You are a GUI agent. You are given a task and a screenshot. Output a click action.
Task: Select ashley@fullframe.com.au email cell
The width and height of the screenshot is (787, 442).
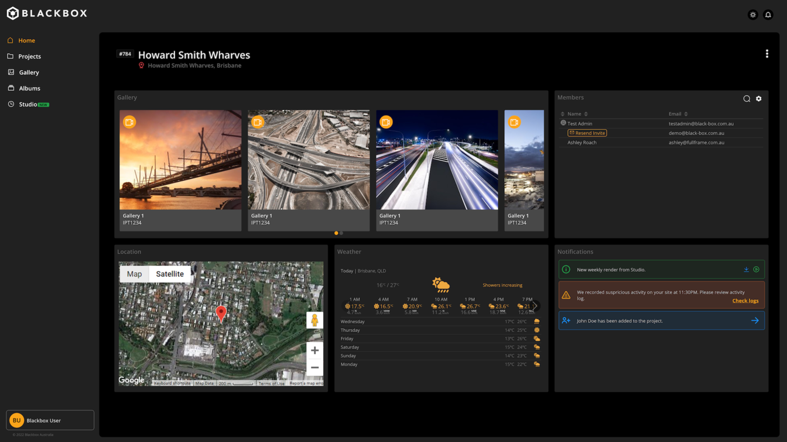(x=696, y=142)
